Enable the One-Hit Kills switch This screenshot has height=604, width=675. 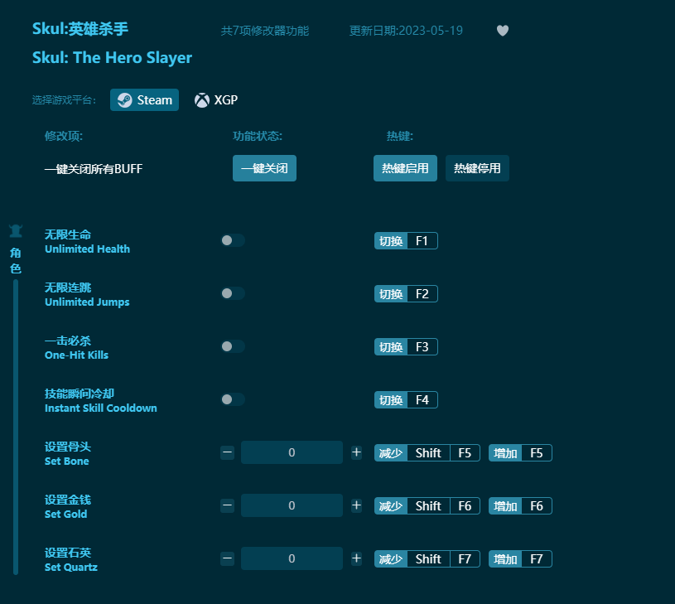(232, 346)
